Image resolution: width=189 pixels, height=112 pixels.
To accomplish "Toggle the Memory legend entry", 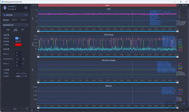I will click(x=179, y=72).
